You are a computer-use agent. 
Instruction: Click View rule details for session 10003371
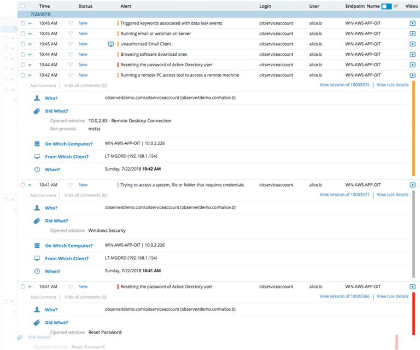click(x=392, y=195)
